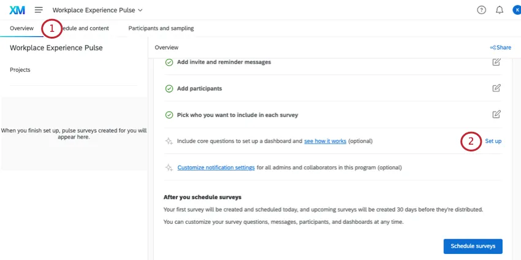Open the 'see how it works' link
The image size is (521, 260).
coord(325,141)
